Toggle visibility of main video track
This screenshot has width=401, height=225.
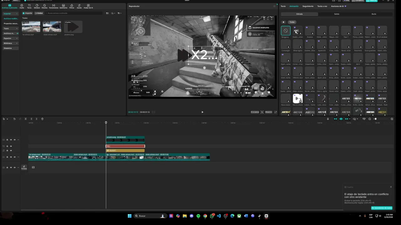(11, 157)
